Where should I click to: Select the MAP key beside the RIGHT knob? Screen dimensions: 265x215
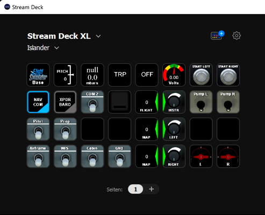tap(147, 156)
